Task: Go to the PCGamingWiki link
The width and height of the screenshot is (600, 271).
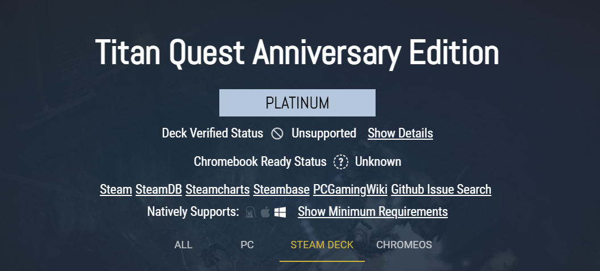Action: 351,189
